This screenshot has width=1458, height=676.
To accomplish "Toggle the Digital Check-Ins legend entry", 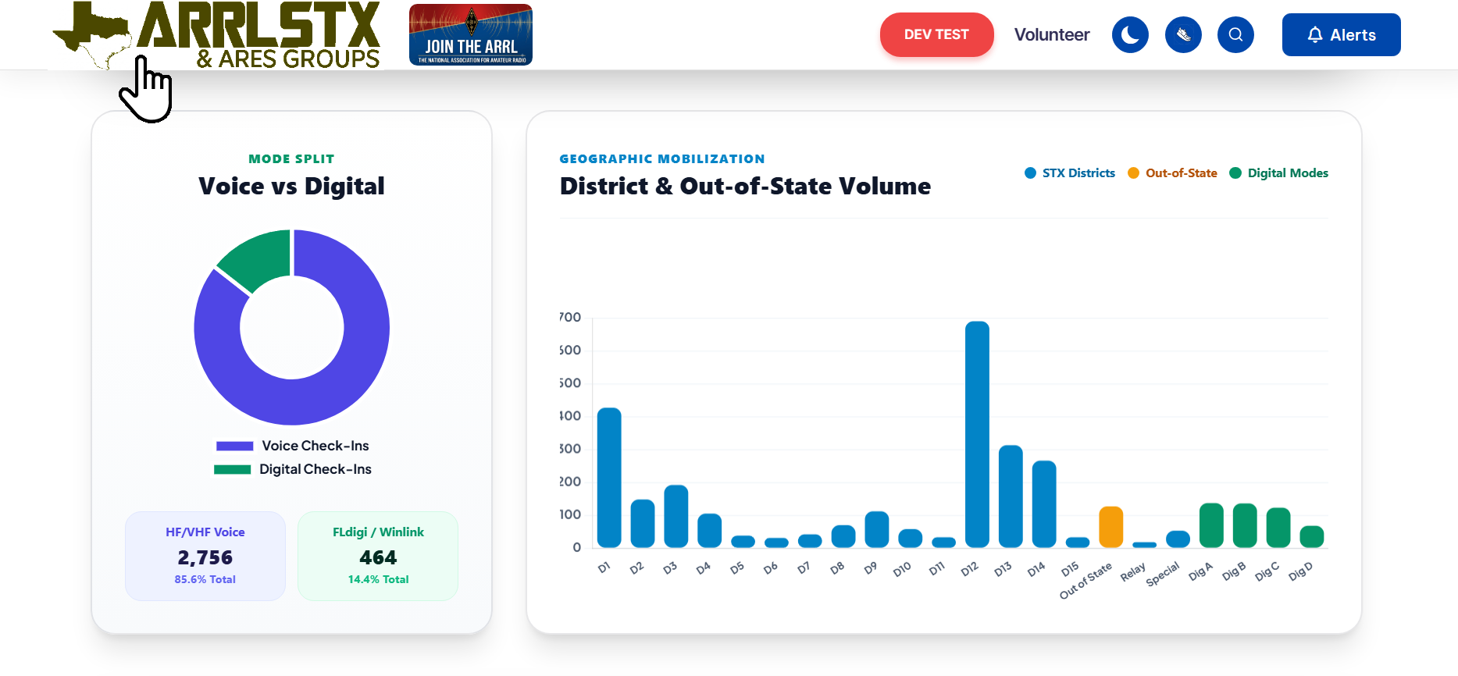I will 292,469.
